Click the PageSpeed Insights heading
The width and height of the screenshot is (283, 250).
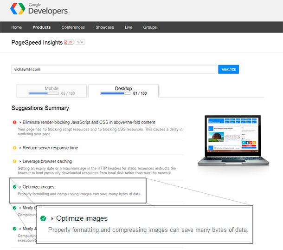[x=37, y=42]
